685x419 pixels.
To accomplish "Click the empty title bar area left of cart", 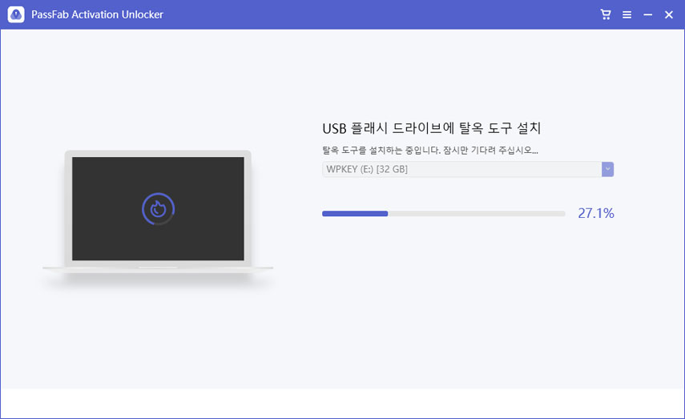I will coord(401,14).
